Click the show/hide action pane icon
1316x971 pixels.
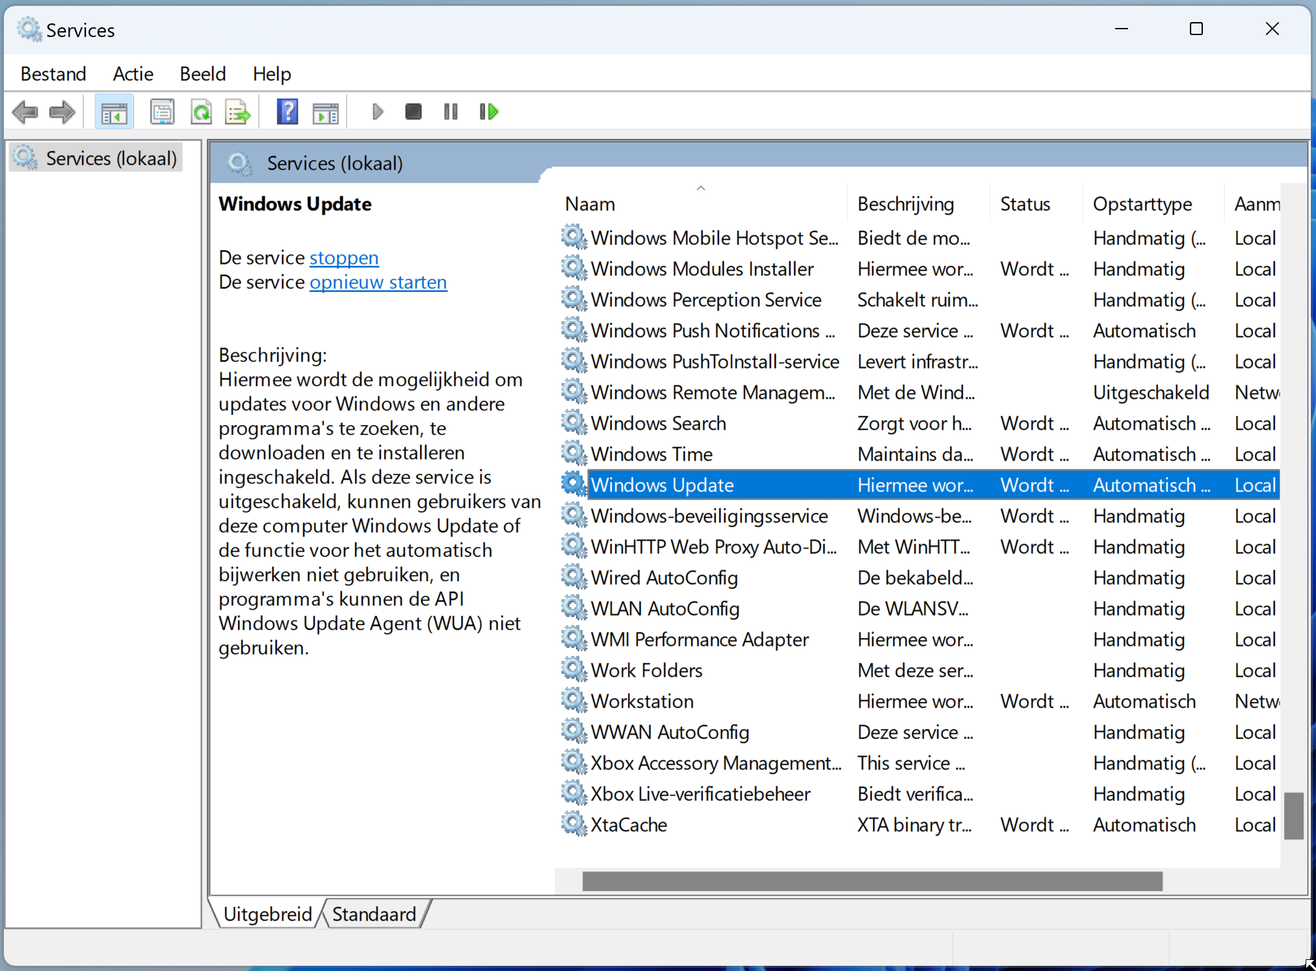tap(325, 112)
